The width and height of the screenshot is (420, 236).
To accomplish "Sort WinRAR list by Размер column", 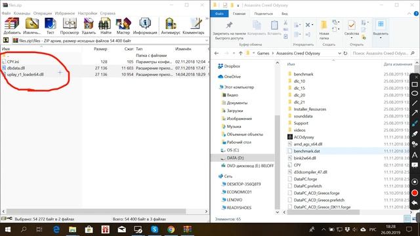I will (100, 49).
